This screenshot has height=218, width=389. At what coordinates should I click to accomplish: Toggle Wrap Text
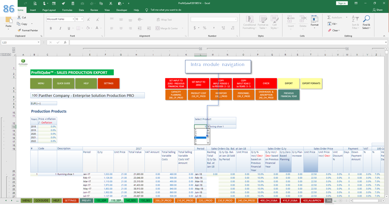(164, 20)
